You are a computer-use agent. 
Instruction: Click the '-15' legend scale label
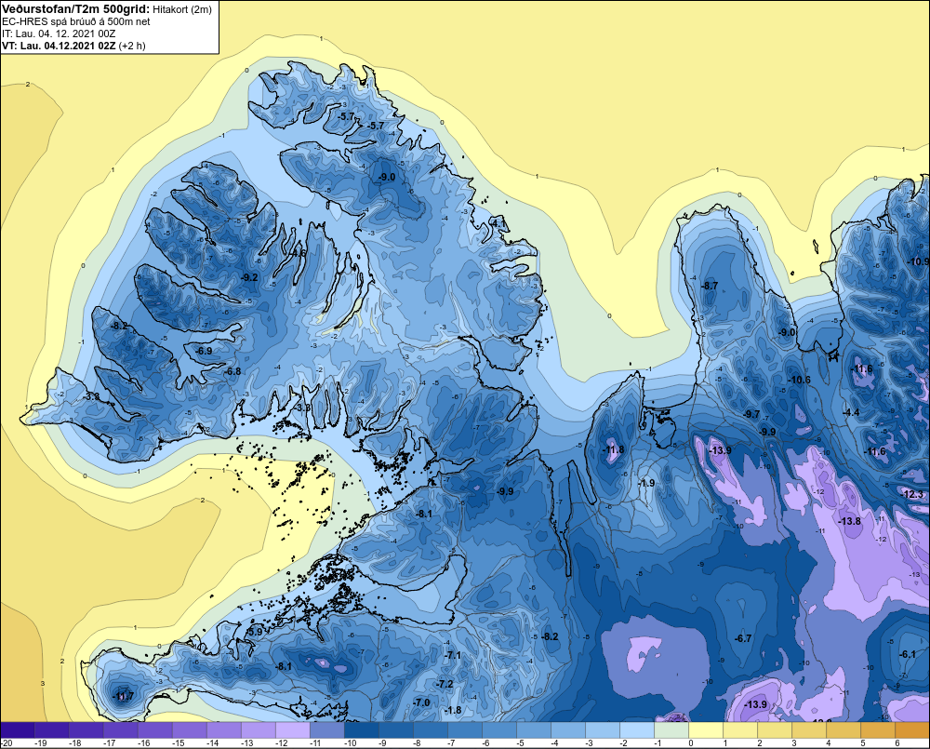(x=179, y=743)
